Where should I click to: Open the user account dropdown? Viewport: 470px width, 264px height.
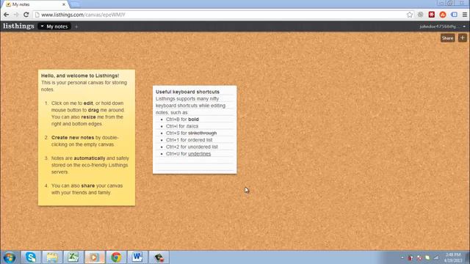tap(442, 26)
